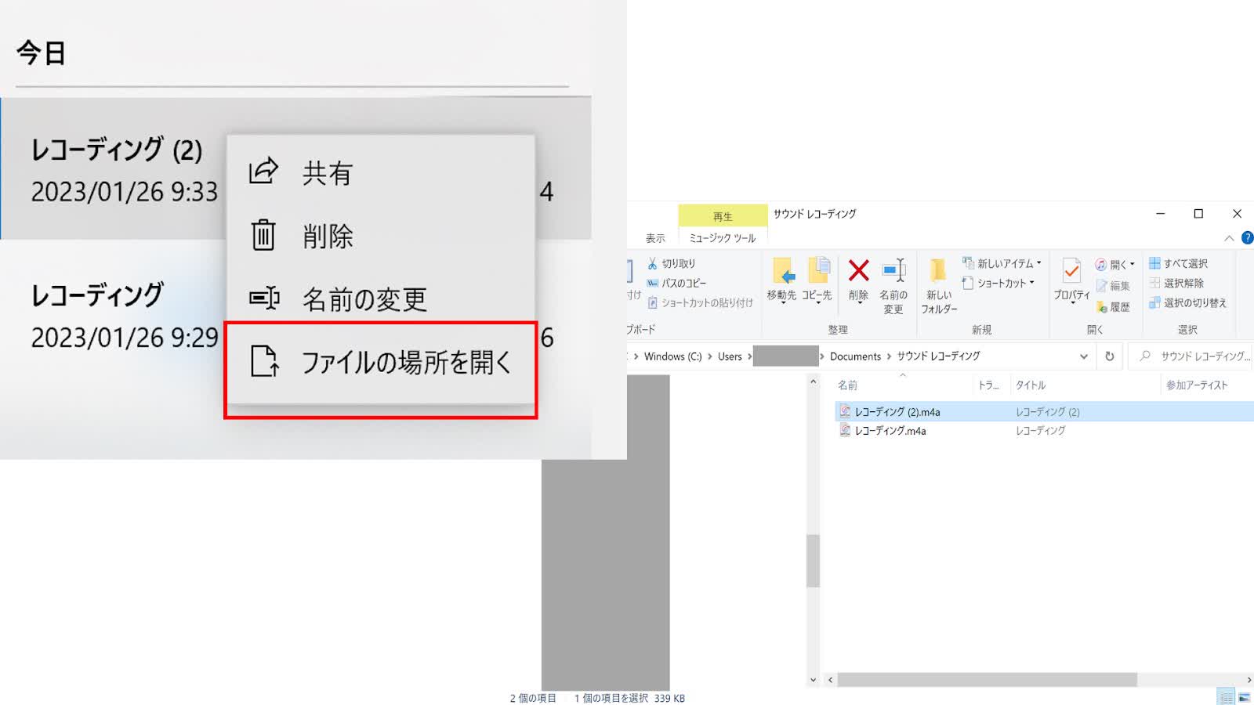
Task: Click the file list horizontal scrollbar
Action: [987, 679]
